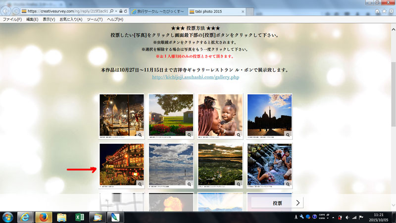Open the address bar dropdown arrow
This screenshot has height=223, width=396.
point(116,11)
